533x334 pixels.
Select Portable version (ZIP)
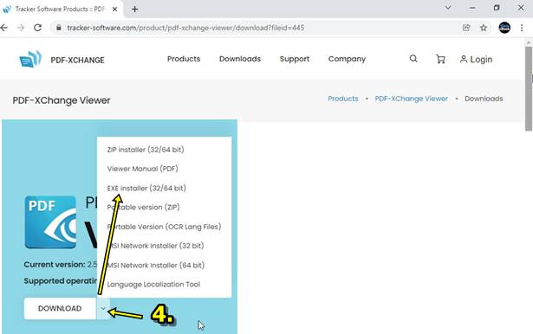(x=144, y=207)
